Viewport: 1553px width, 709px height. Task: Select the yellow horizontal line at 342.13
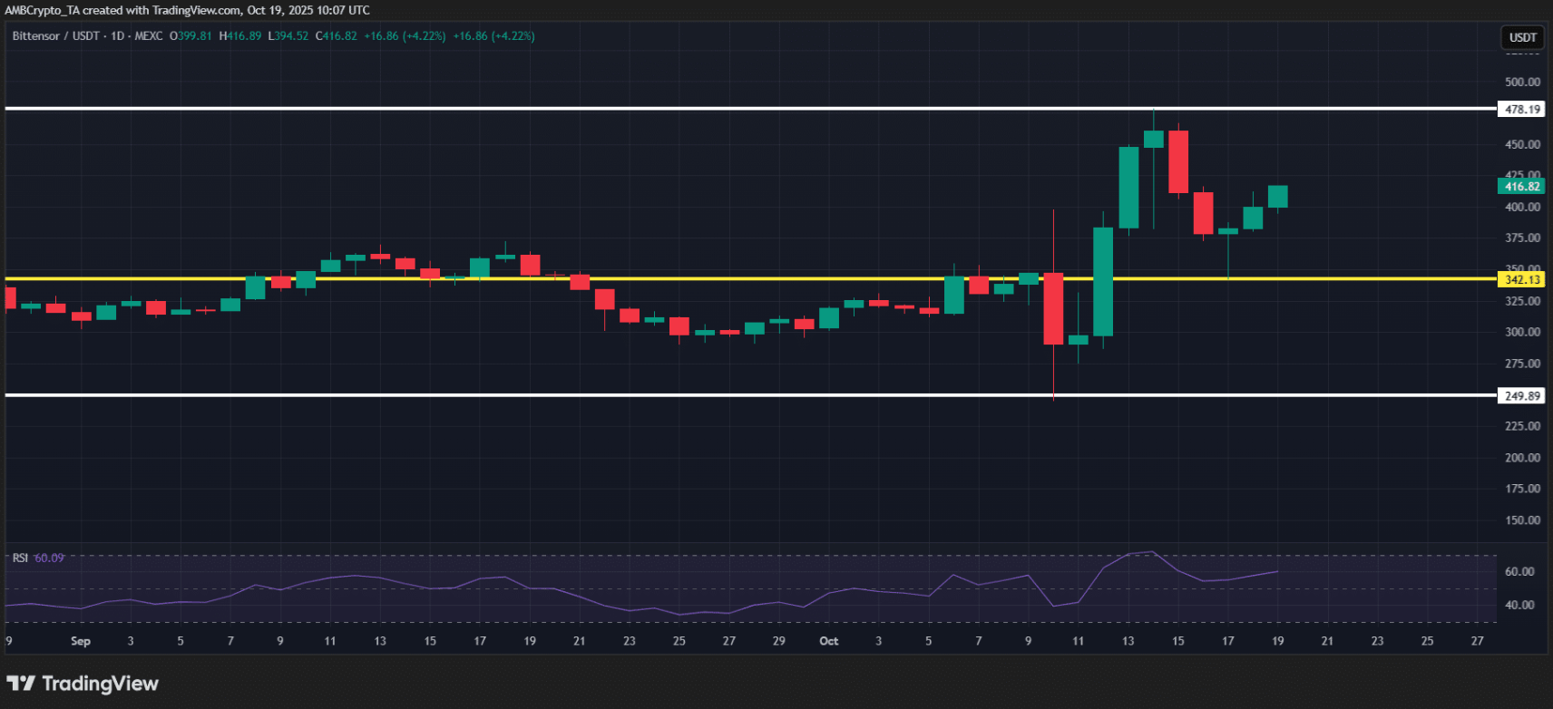(726, 278)
